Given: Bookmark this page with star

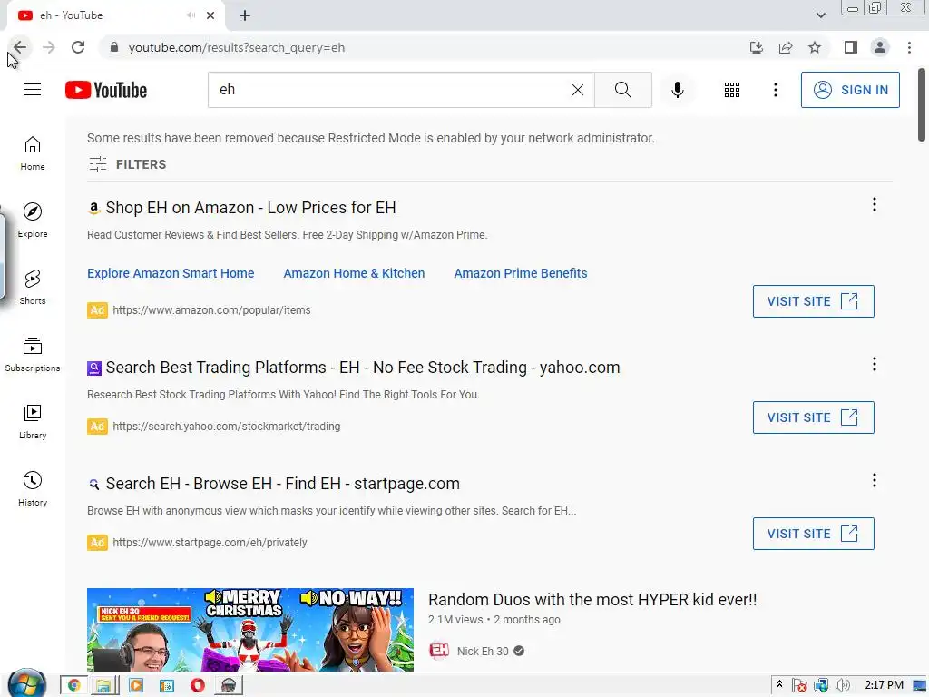Looking at the screenshot, I should 815,47.
